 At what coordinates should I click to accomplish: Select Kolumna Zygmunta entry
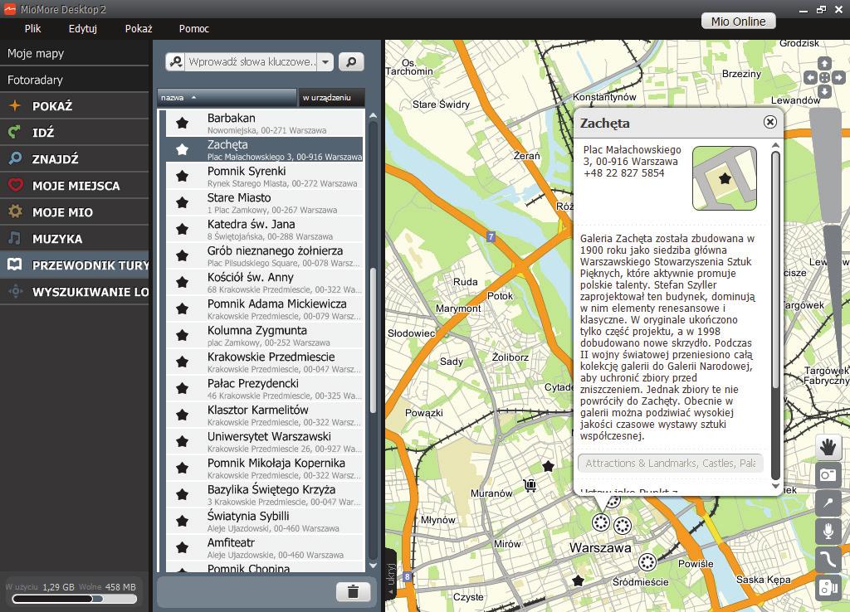(265, 335)
